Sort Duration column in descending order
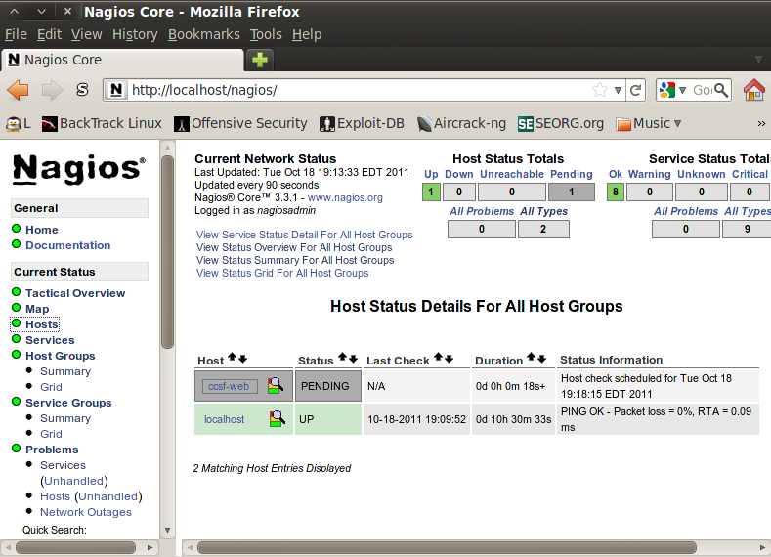Image resolution: width=771 pixels, height=557 pixels. coord(541,359)
